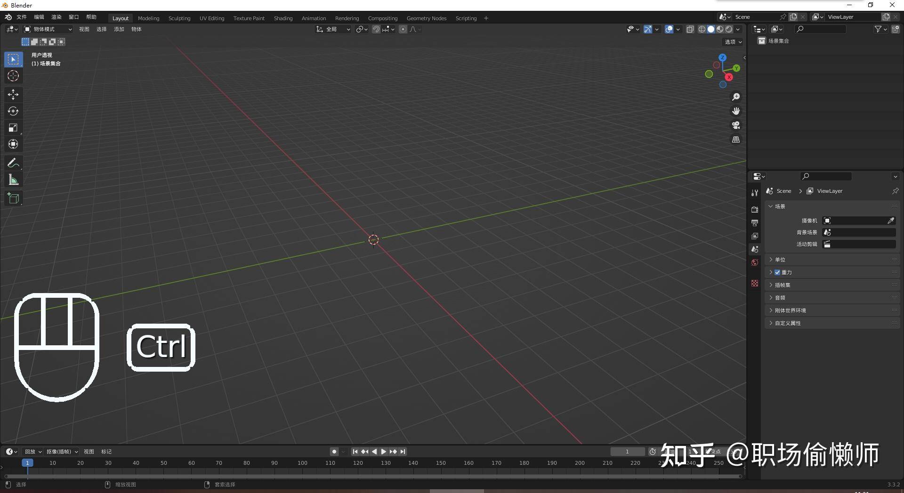The width and height of the screenshot is (904, 493).
Task: Toggle snapping magnet in header
Action: coord(376,29)
